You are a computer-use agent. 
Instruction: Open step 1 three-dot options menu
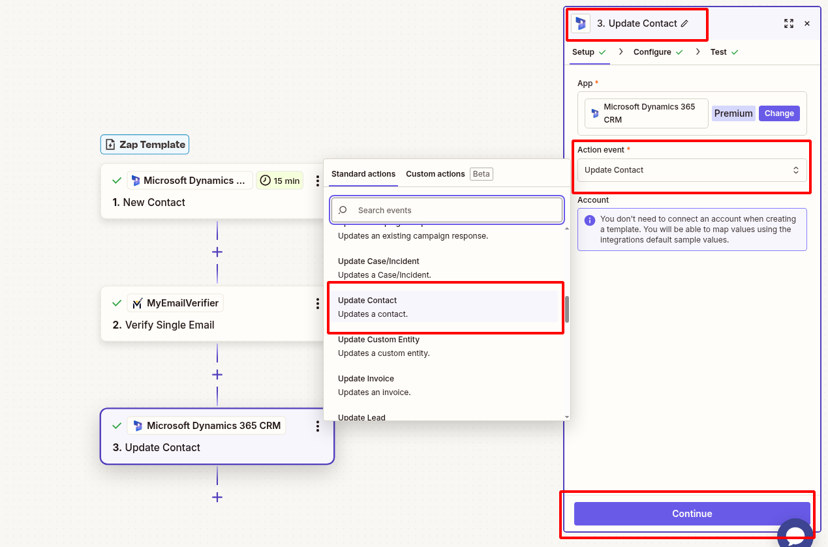click(318, 181)
